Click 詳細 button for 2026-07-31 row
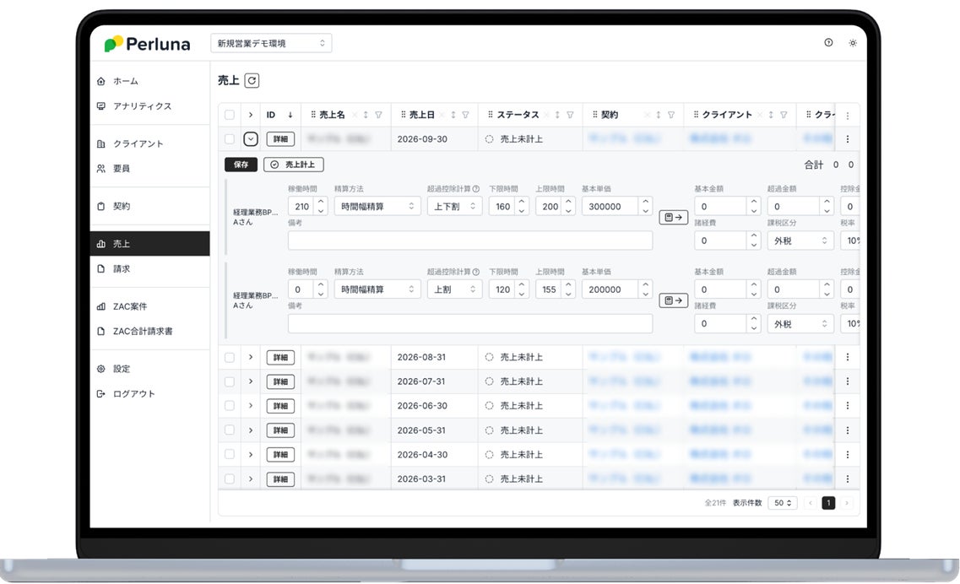960x584 pixels. (280, 381)
